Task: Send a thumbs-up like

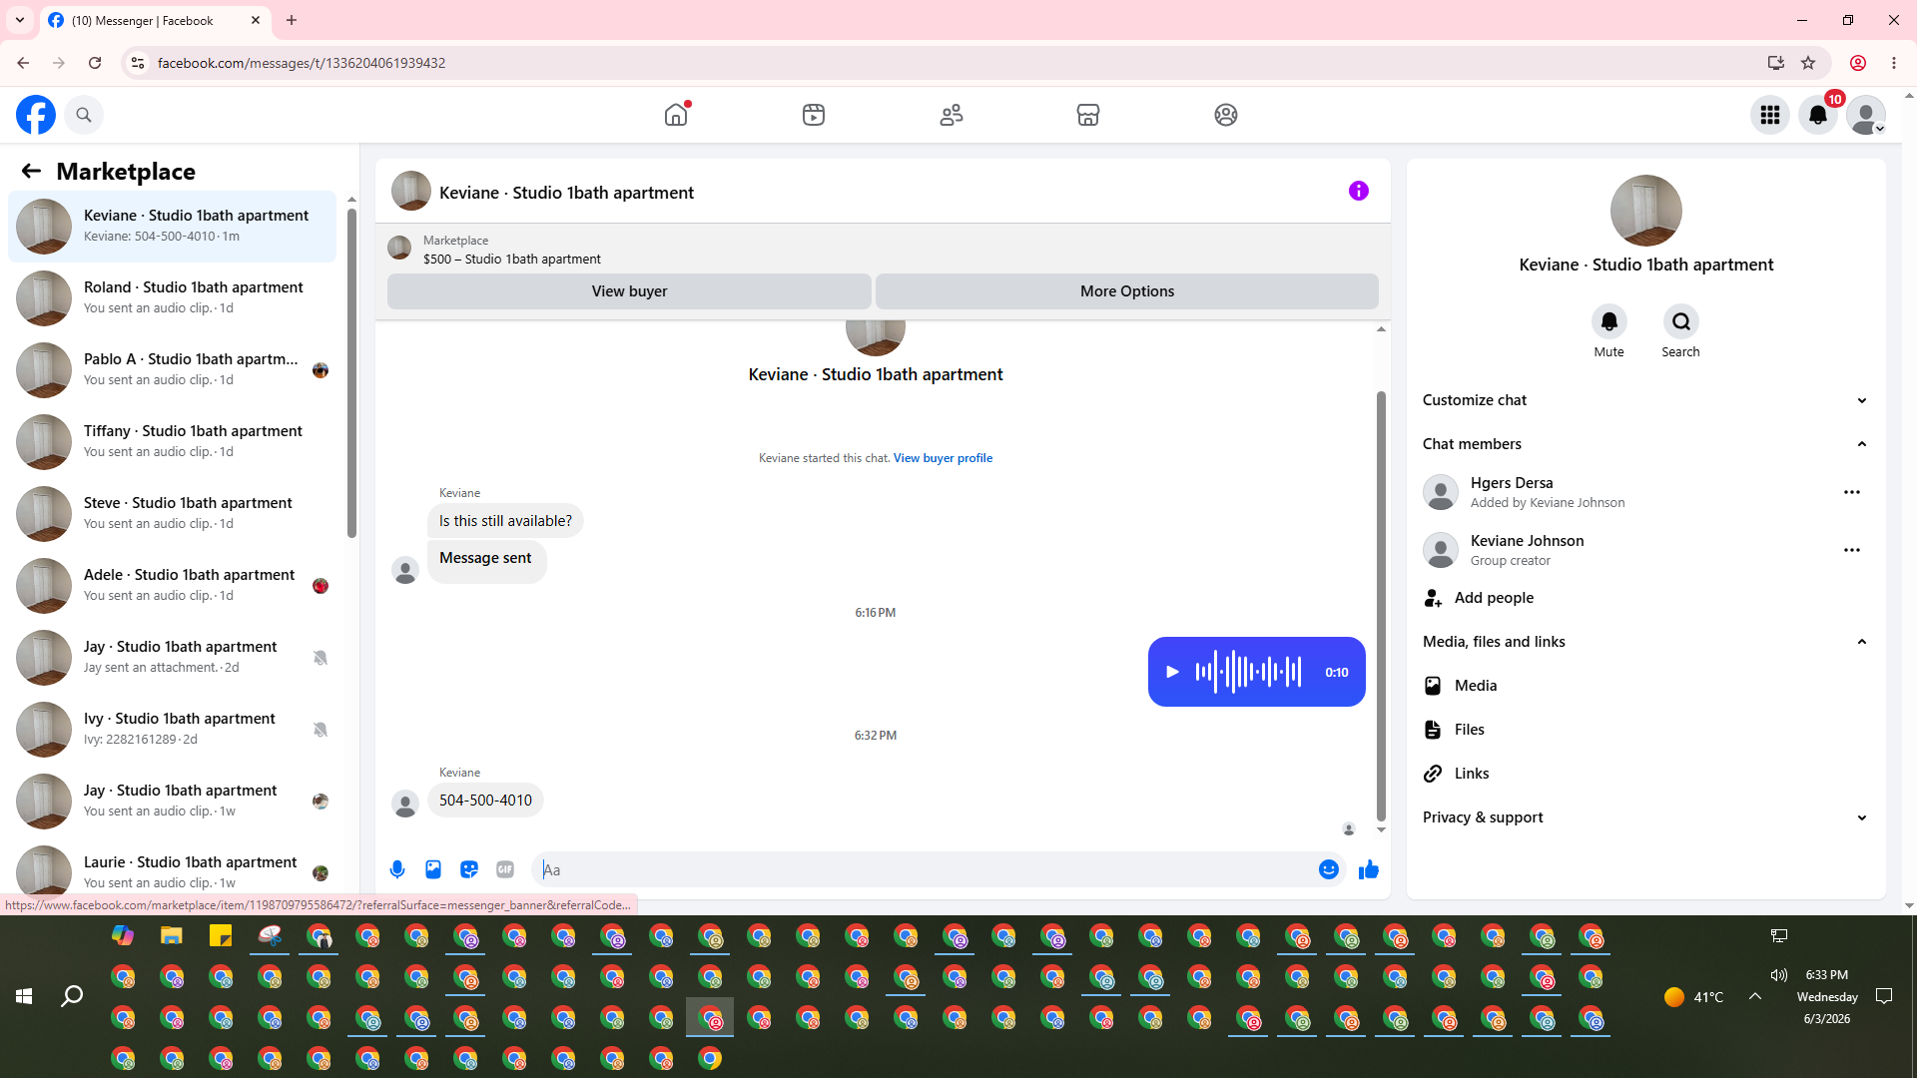Action: 1369,869
